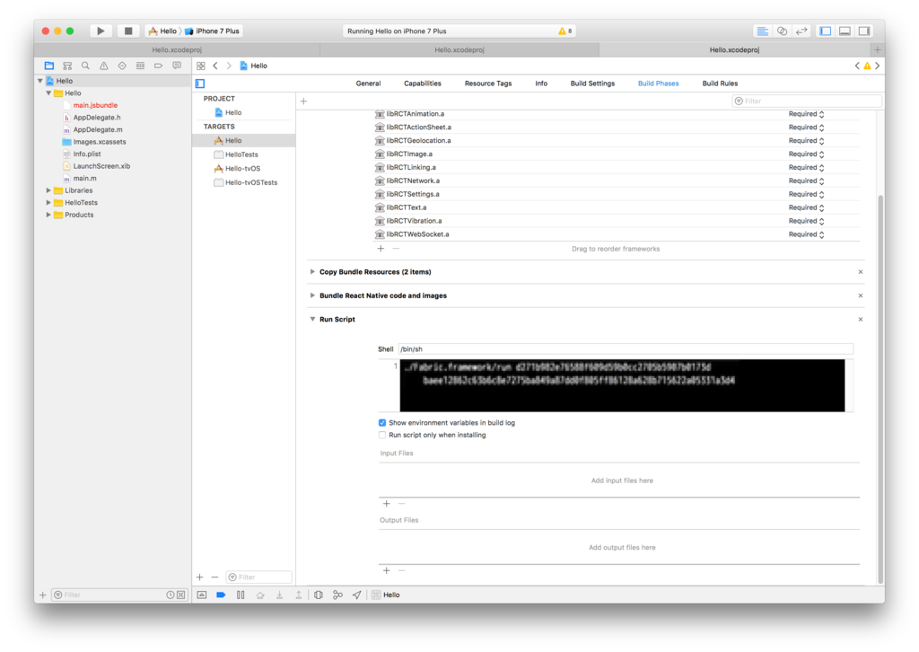919x652 pixels.
Task: Open the issue navigator warning icon
Action: (x=104, y=66)
